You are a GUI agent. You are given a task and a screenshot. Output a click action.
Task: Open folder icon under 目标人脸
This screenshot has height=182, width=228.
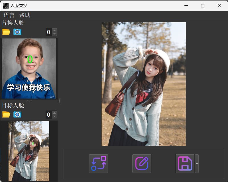pyautogui.click(x=6, y=114)
